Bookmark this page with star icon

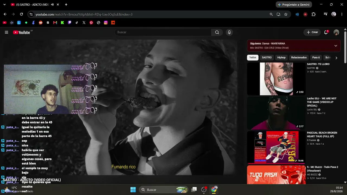286,14
